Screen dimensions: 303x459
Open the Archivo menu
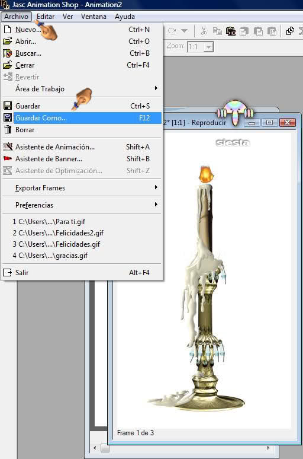(x=17, y=17)
